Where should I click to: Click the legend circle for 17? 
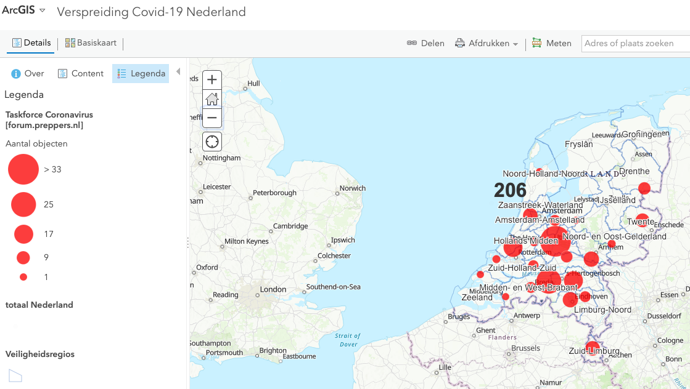click(24, 234)
